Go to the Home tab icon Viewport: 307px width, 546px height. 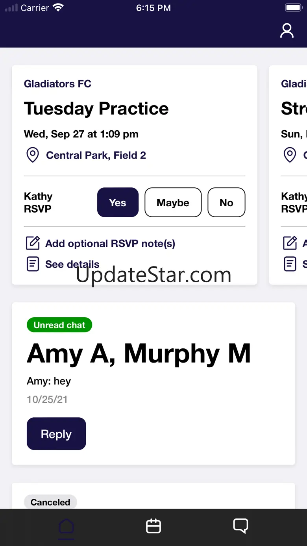[66, 526]
